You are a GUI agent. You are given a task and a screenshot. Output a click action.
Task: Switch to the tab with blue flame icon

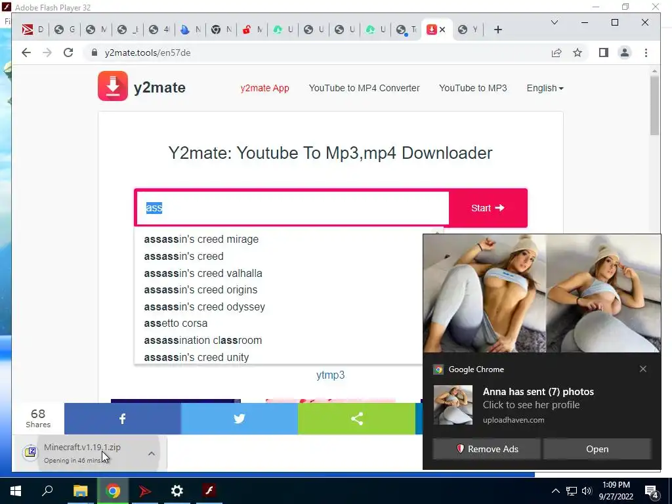pyautogui.click(x=190, y=30)
